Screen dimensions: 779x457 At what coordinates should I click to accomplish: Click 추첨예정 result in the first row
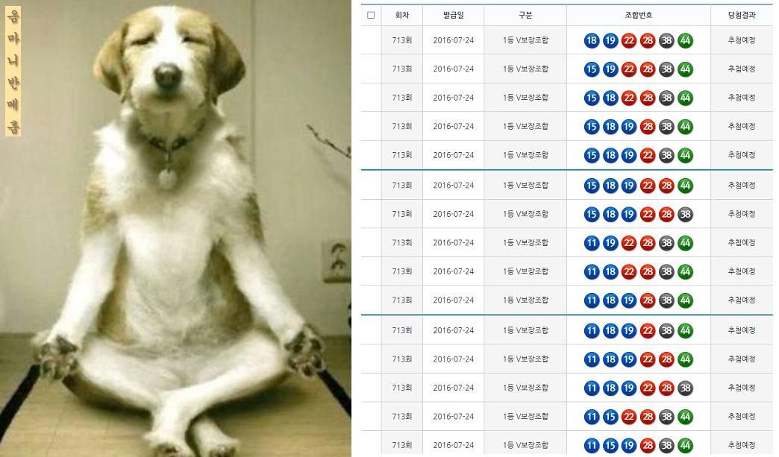click(741, 40)
